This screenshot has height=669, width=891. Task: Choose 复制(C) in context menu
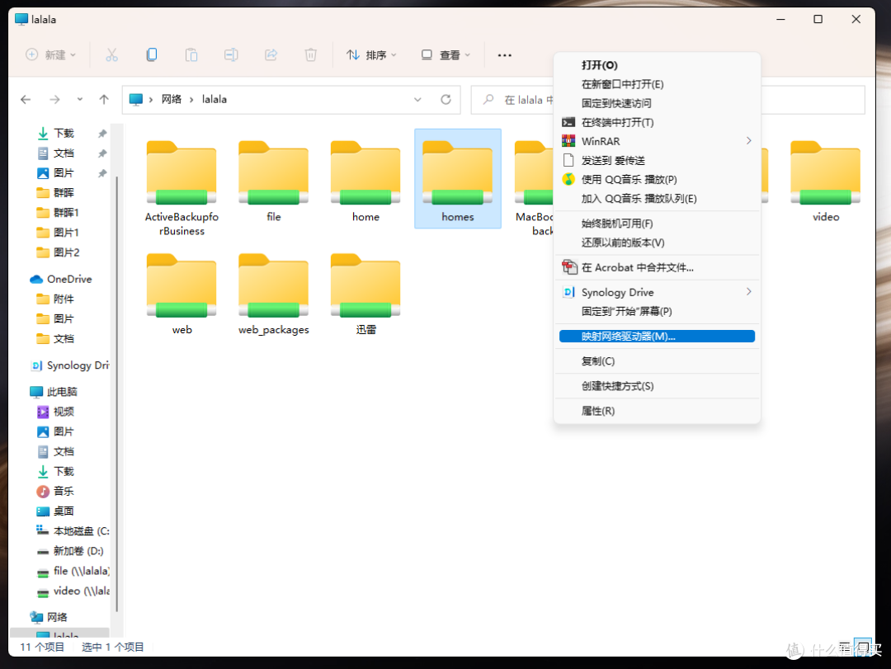[x=657, y=361]
